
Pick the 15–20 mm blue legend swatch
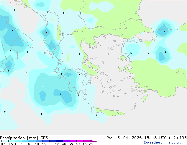[46, 141]
